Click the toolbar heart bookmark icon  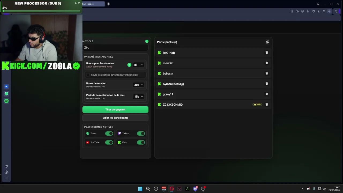(x=313, y=11)
